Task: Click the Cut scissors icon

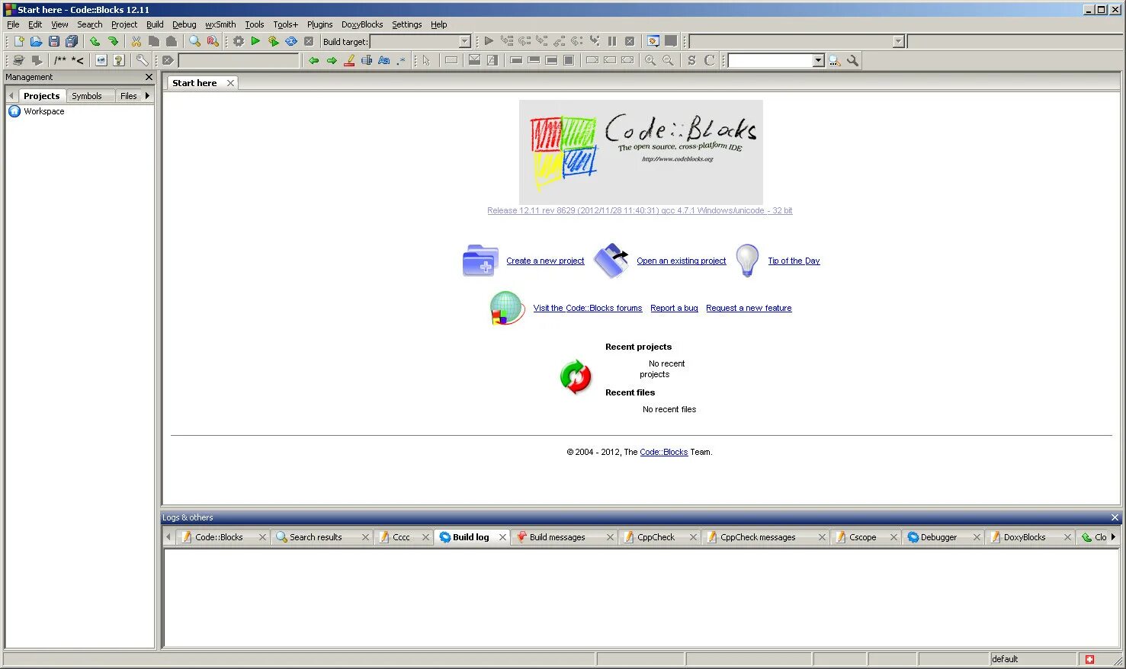Action: 136,41
